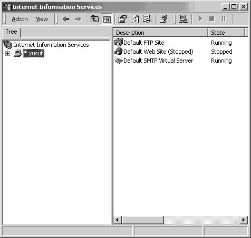Click the Export List toolbar icon
This screenshot has height=238, width=251.
click(x=147, y=19)
